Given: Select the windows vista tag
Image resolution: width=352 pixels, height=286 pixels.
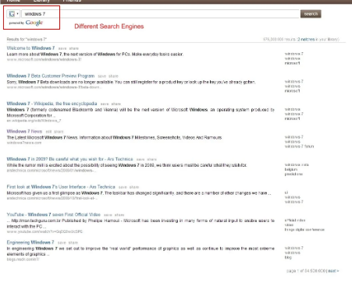Looking at the screenshot, I should tap(297, 164).
